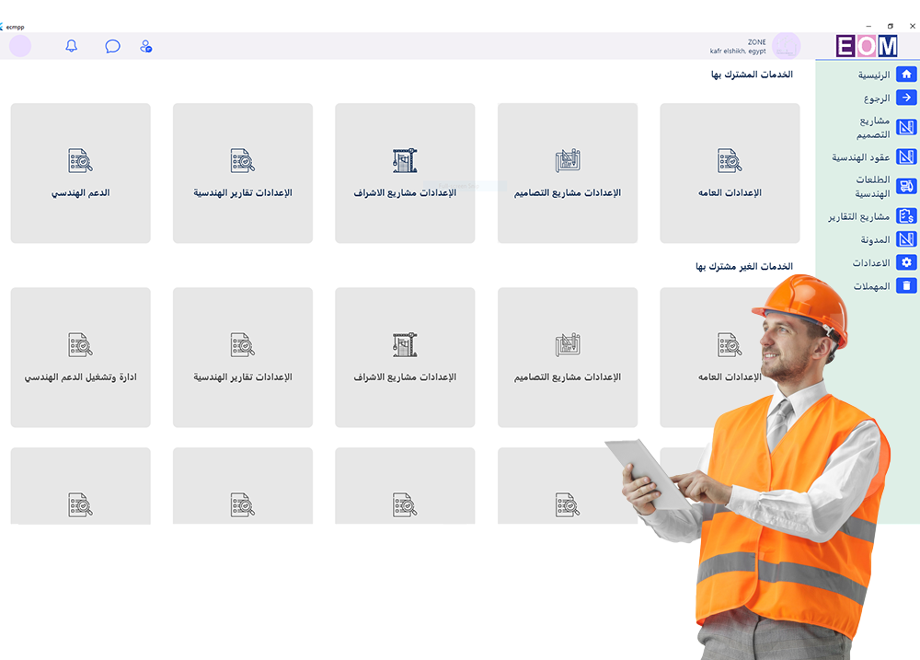Open the Blog (المدونة) sidebar icon
This screenshot has width=920, height=660.
[906, 239]
